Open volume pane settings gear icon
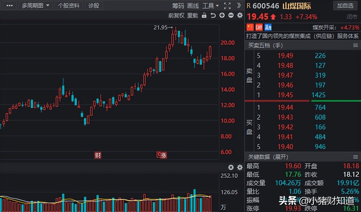The height and width of the screenshot is (212, 361). (x=239, y=167)
